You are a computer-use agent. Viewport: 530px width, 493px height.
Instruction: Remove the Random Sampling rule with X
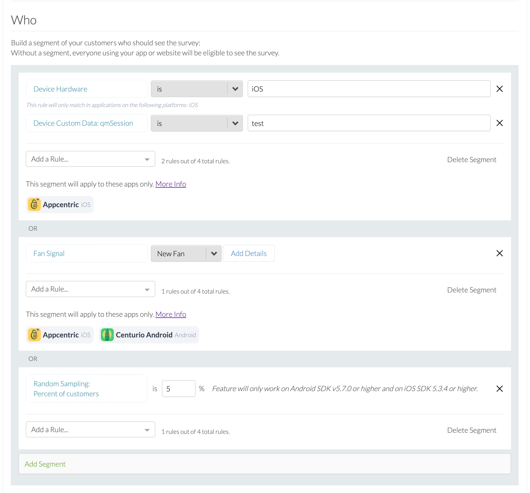[500, 389]
